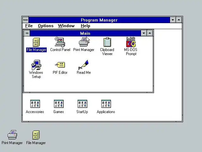Click the Main window title bar

(x=85, y=33)
